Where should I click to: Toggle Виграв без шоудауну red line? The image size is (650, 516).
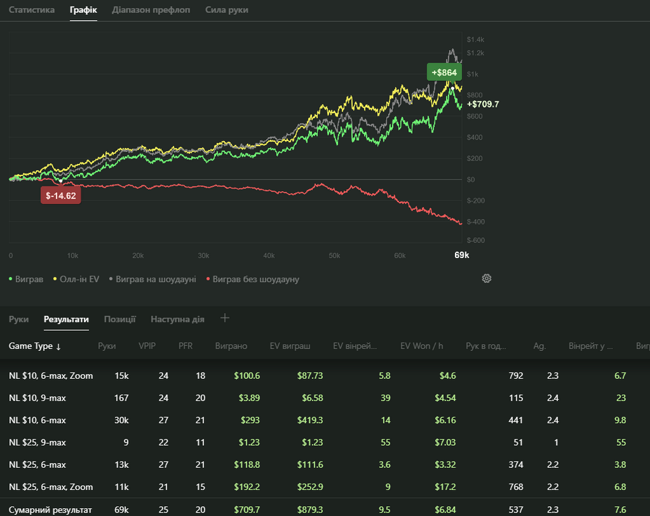[x=252, y=279]
